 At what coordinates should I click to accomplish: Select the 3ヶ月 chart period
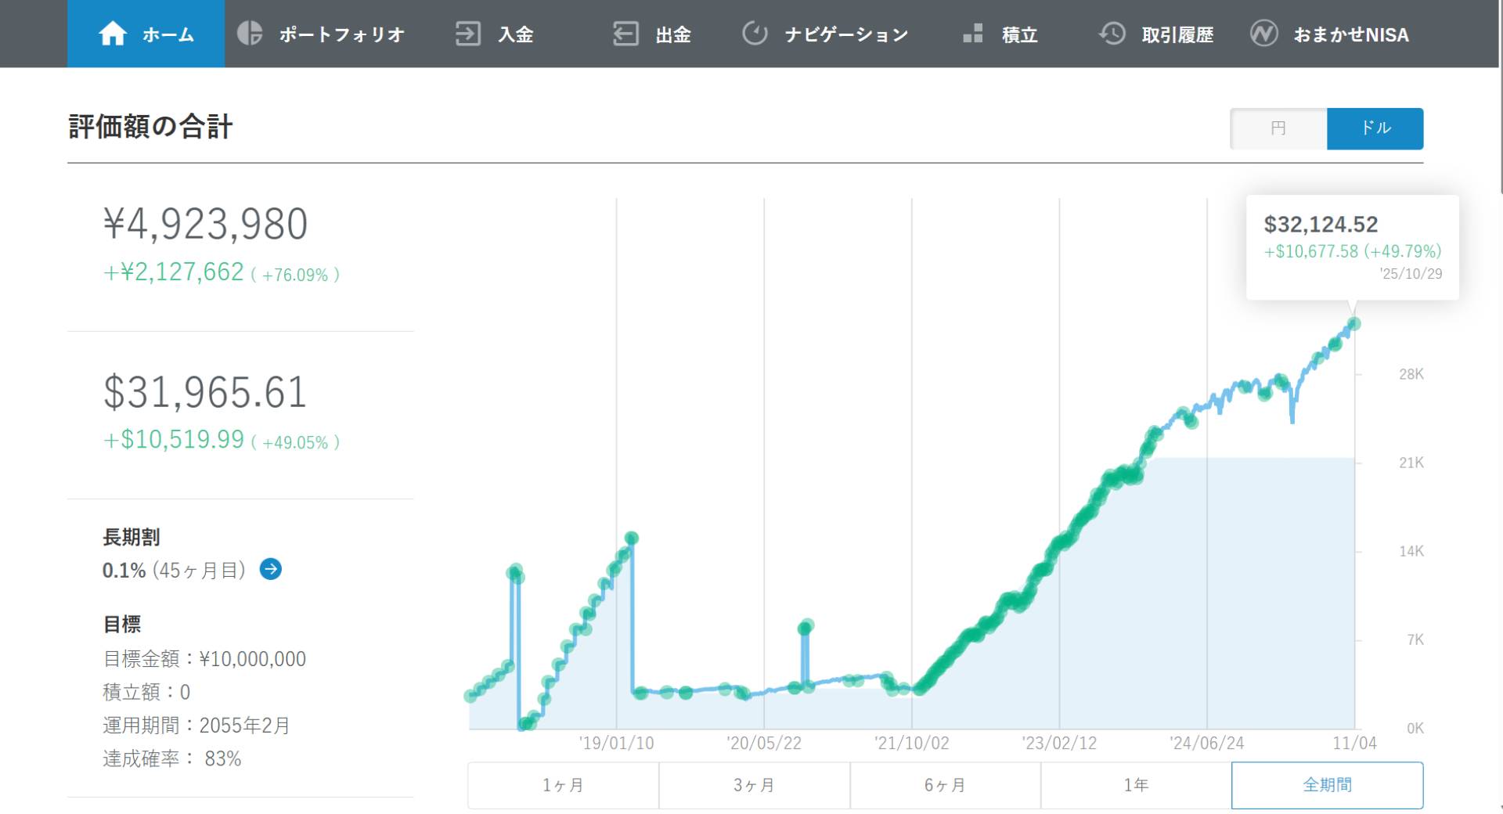754,785
